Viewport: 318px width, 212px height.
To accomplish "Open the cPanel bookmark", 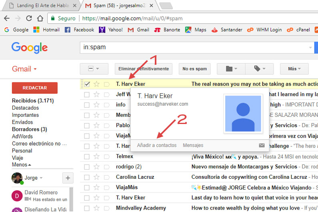I will point(298,30).
